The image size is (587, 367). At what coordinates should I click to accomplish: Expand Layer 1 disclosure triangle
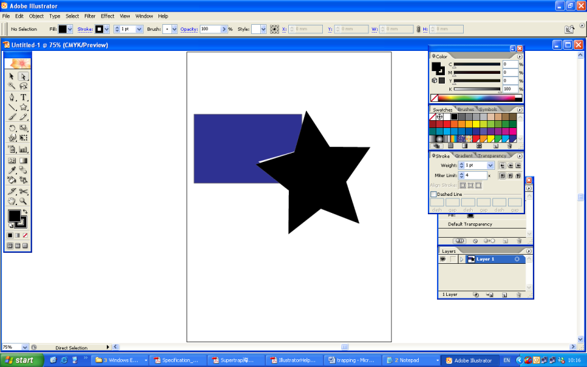click(x=462, y=259)
